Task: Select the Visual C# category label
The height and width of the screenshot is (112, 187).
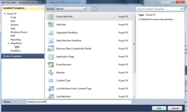Action: pos(12,14)
